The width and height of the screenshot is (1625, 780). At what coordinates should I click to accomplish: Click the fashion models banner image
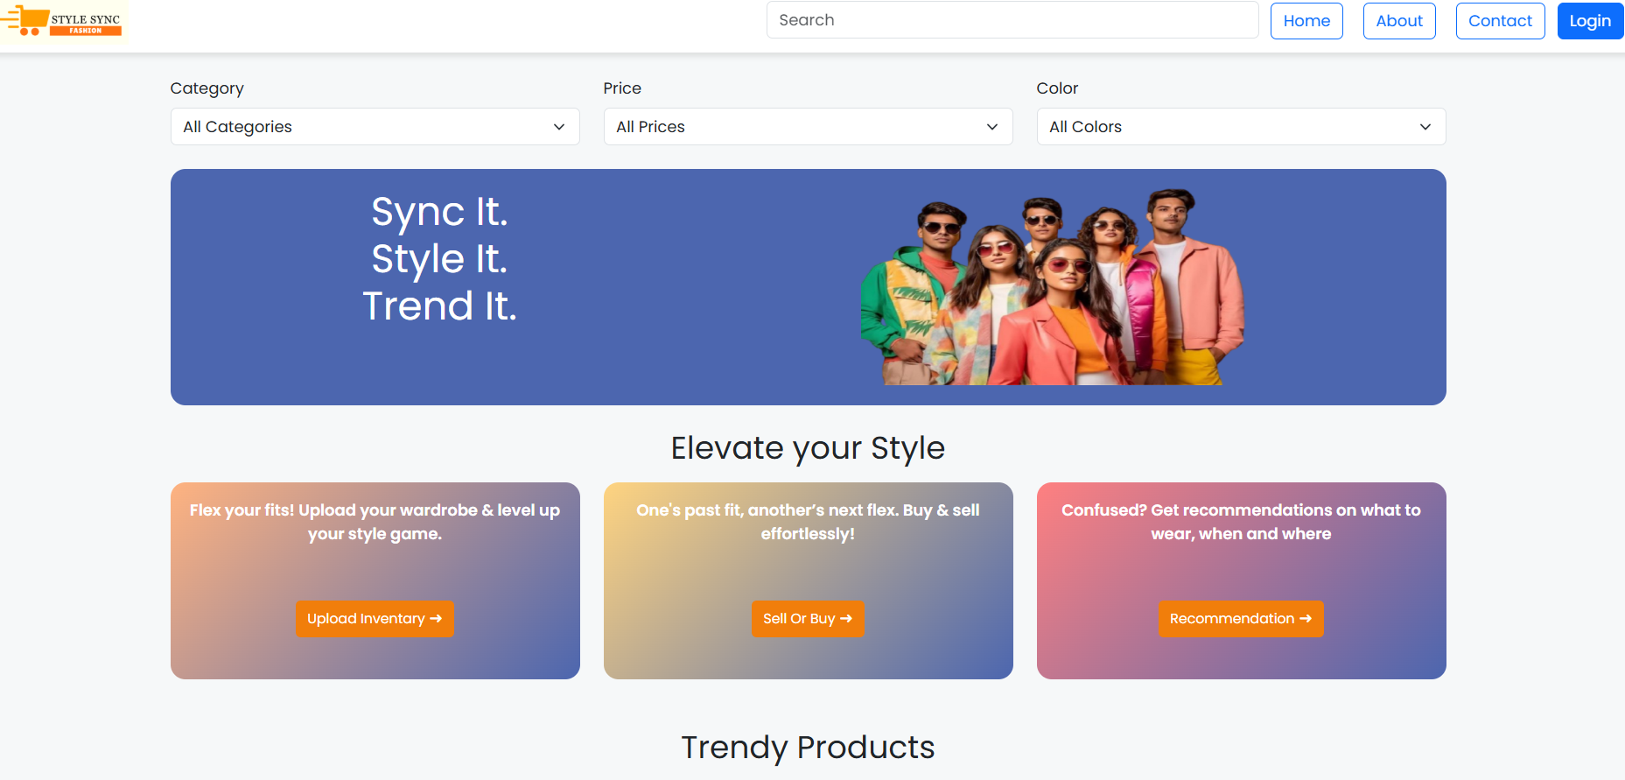(1051, 287)
